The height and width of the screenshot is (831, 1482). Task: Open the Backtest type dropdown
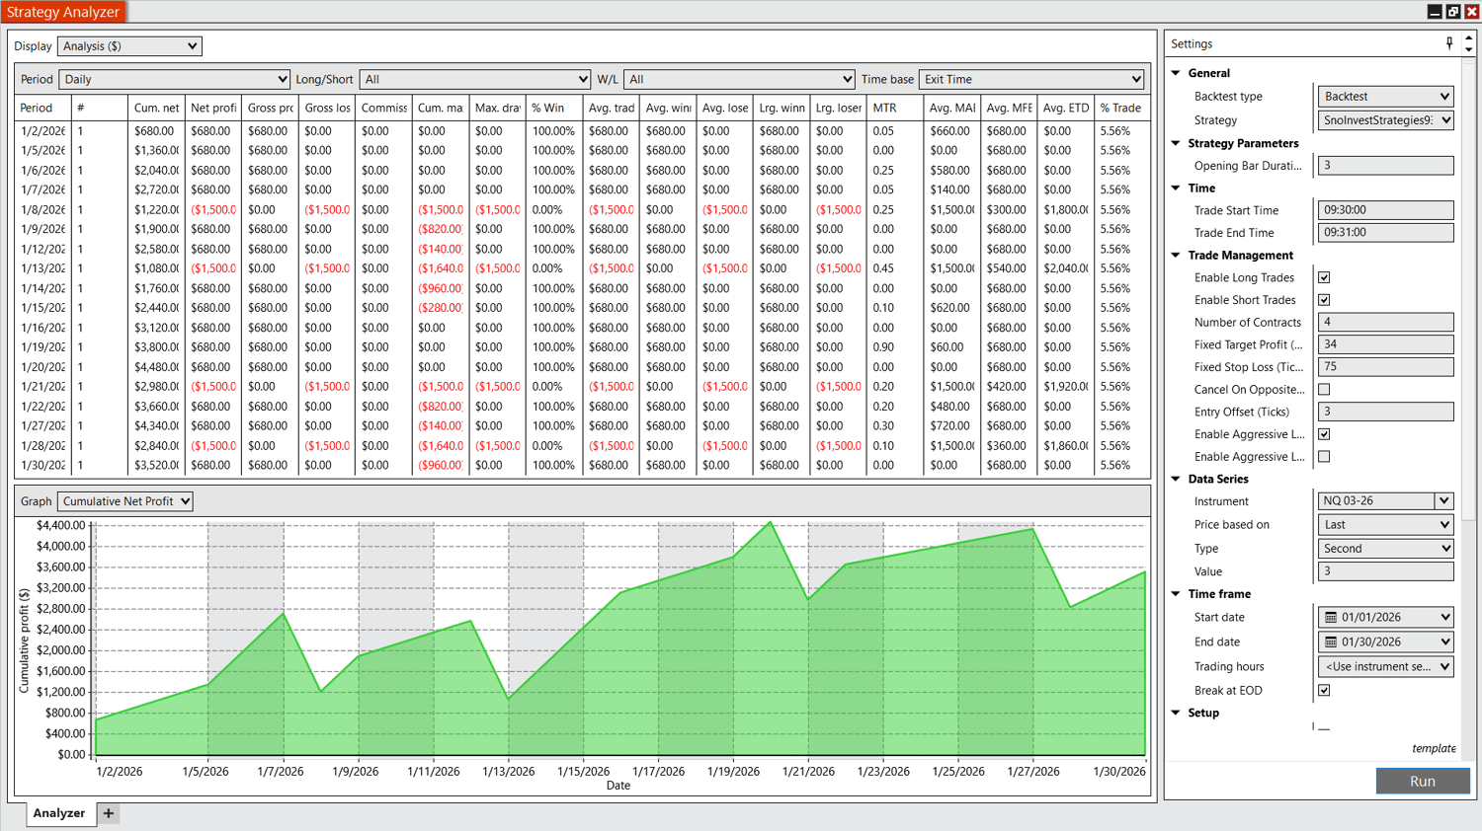point(1385,97)
